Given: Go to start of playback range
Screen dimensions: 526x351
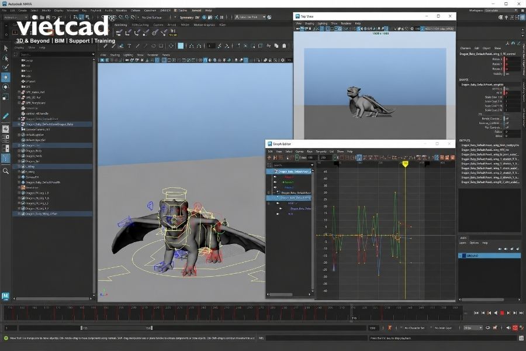Looking at the screenshot, I should (476, 313).
